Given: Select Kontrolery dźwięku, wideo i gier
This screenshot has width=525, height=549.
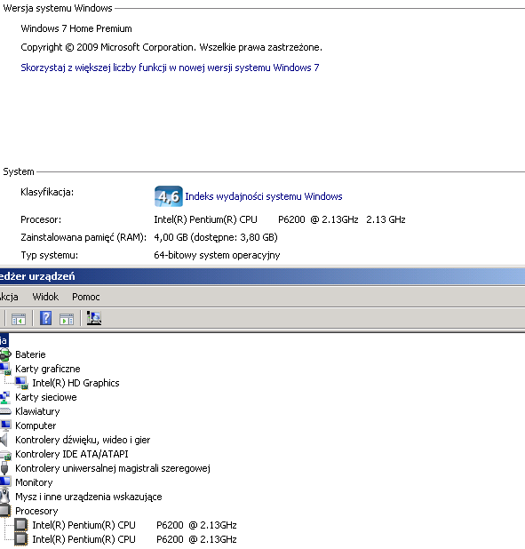Looking at the screenshot, I should pos(83,440).
